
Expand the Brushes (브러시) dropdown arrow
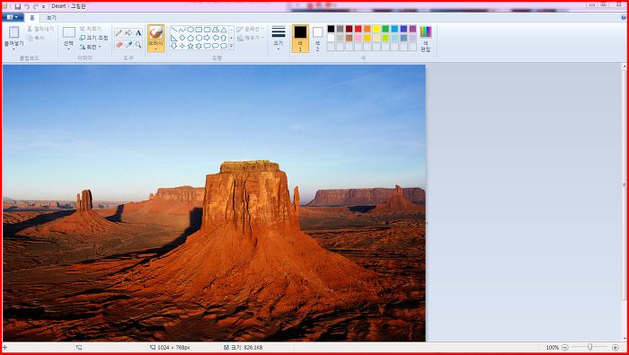(x=155, y=49)
